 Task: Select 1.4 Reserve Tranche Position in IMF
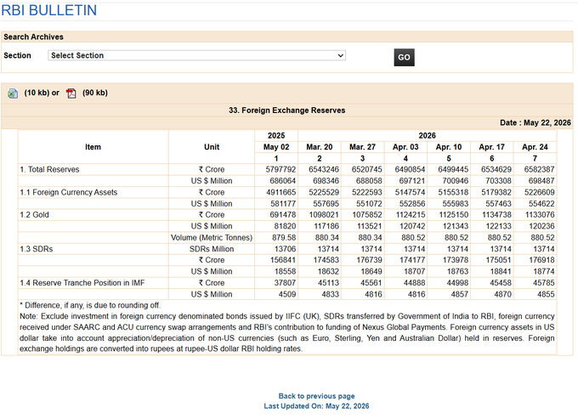[82, 283]
